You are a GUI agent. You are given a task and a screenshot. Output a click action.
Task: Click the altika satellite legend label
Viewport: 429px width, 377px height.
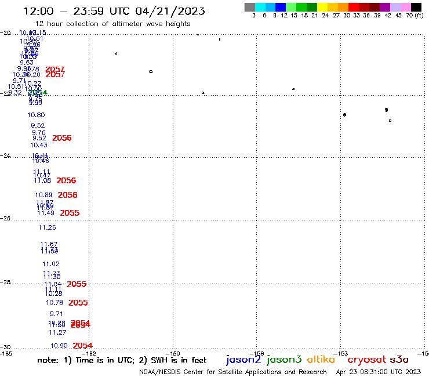321,359
